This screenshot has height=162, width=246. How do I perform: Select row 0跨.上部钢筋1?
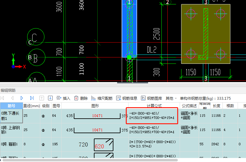(x=11, y=130)
